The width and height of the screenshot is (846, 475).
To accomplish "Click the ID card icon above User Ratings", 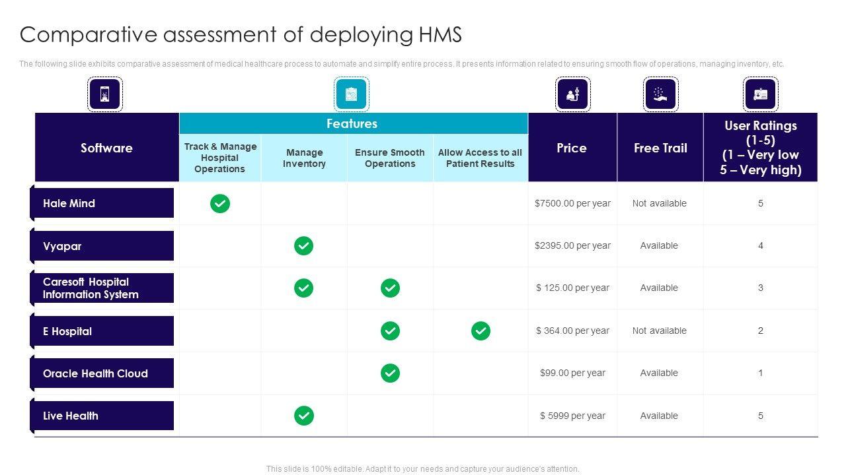I will 760,94.
